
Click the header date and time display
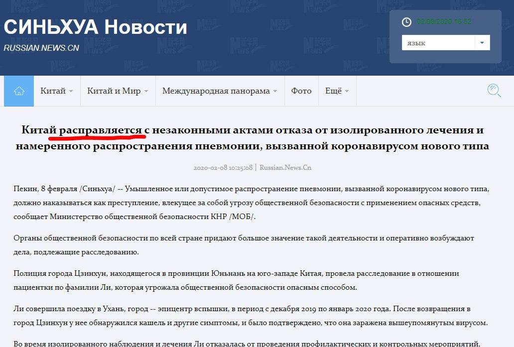point(444,21)
